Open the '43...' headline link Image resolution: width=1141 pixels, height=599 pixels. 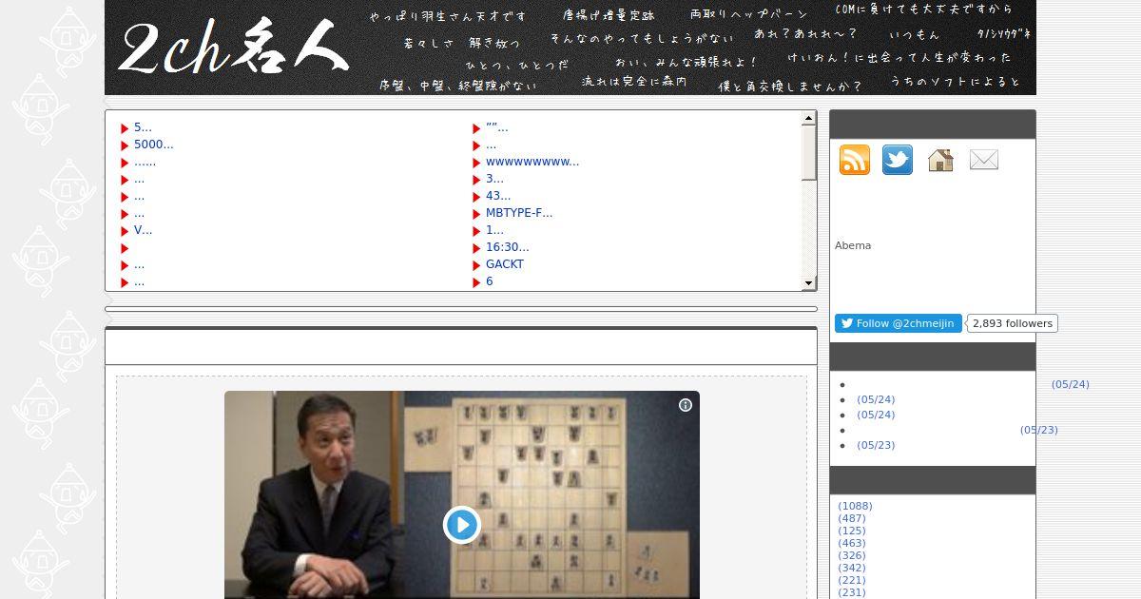[x=498, y=196]
